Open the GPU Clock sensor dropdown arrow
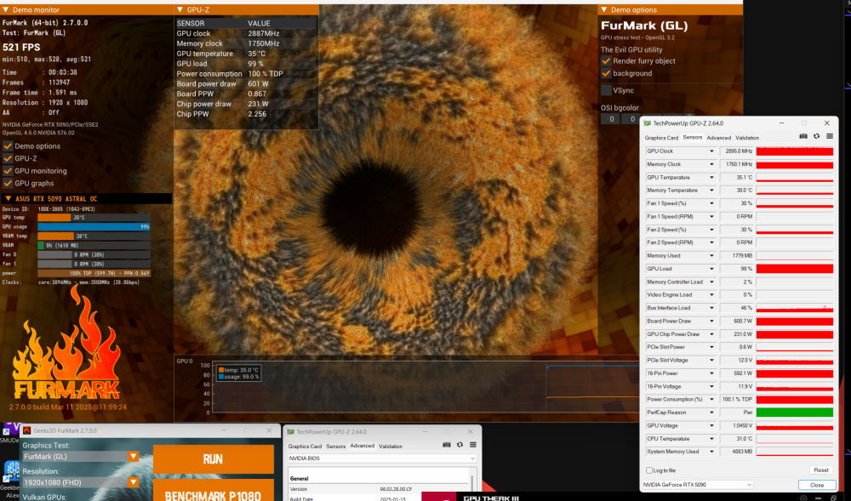The height and width of the screenshot is (501, 851). tap(711, 151)
